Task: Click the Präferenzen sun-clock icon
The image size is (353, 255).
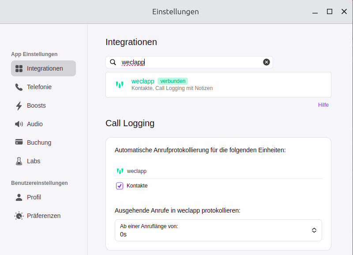Action: coord(19,216)
